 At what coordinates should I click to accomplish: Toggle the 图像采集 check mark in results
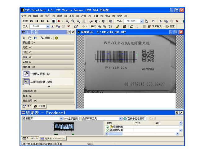108,130
